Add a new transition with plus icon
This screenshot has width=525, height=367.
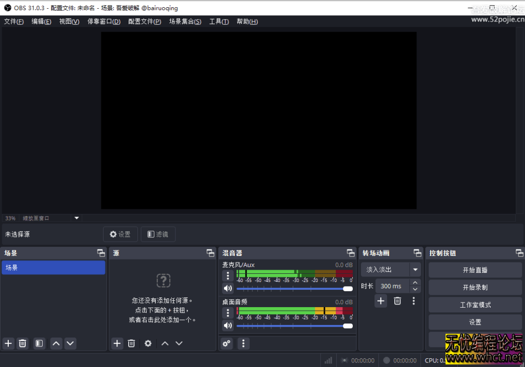(x=380, y=301)
